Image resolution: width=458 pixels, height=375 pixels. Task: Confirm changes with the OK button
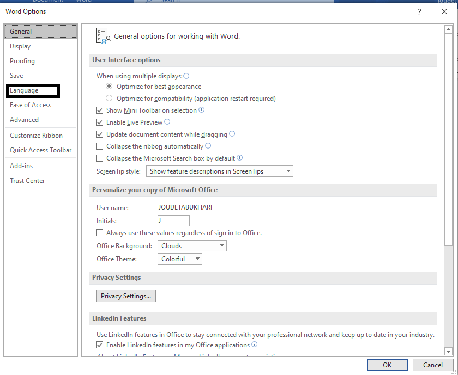pyautogui.click(x=387, y=365)
